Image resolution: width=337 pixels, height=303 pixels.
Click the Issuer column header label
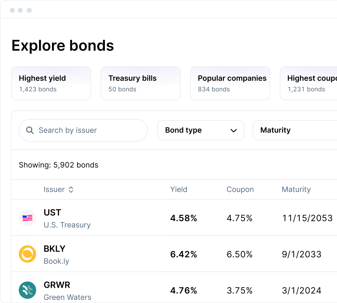pos(54,189)
